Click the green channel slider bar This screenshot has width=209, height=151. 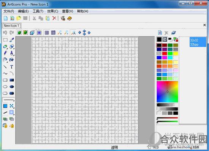click(167, 121)
